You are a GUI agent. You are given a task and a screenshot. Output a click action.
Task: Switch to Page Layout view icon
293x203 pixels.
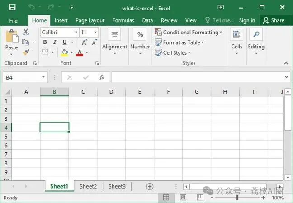tap(183, 198)
